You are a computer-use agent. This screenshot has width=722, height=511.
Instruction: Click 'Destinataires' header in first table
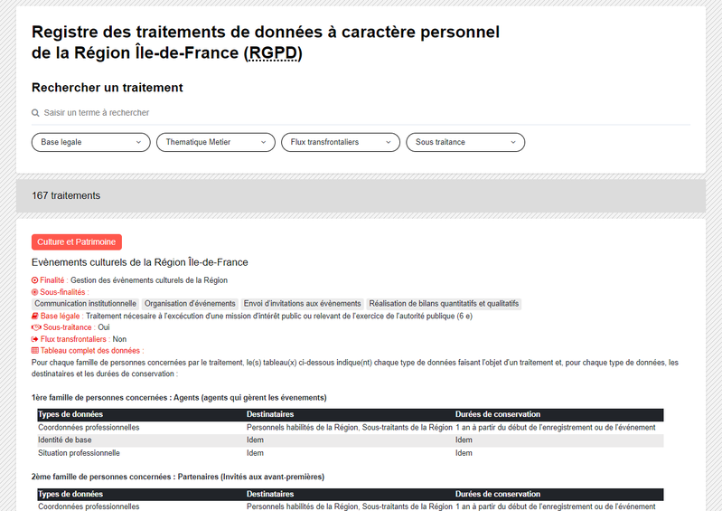click(270, 414)
